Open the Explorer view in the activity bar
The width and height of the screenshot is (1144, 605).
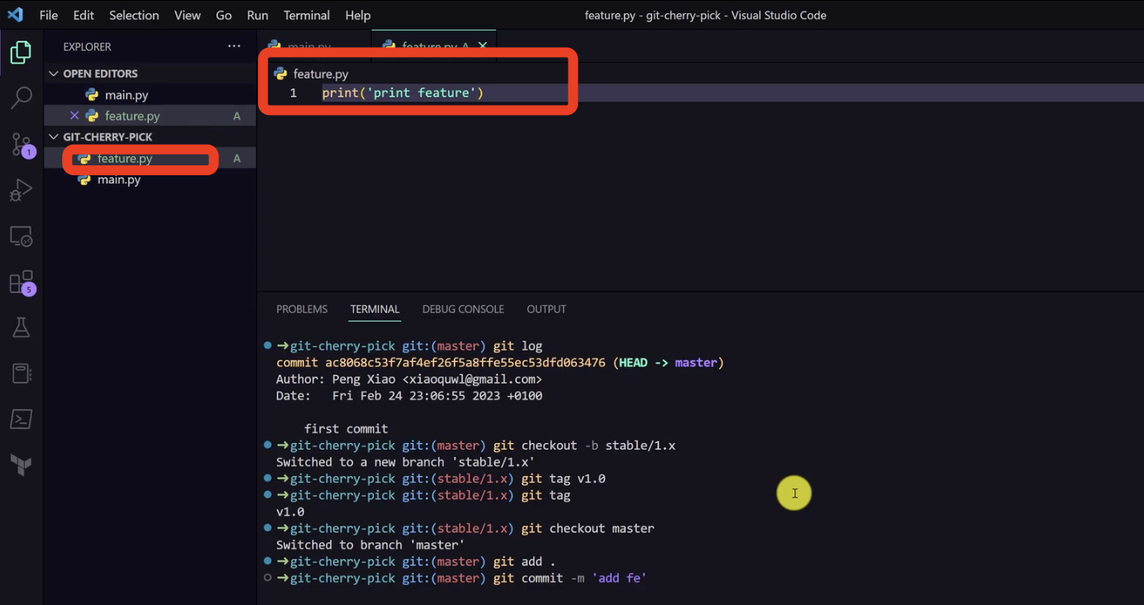[x=21, y=52]
